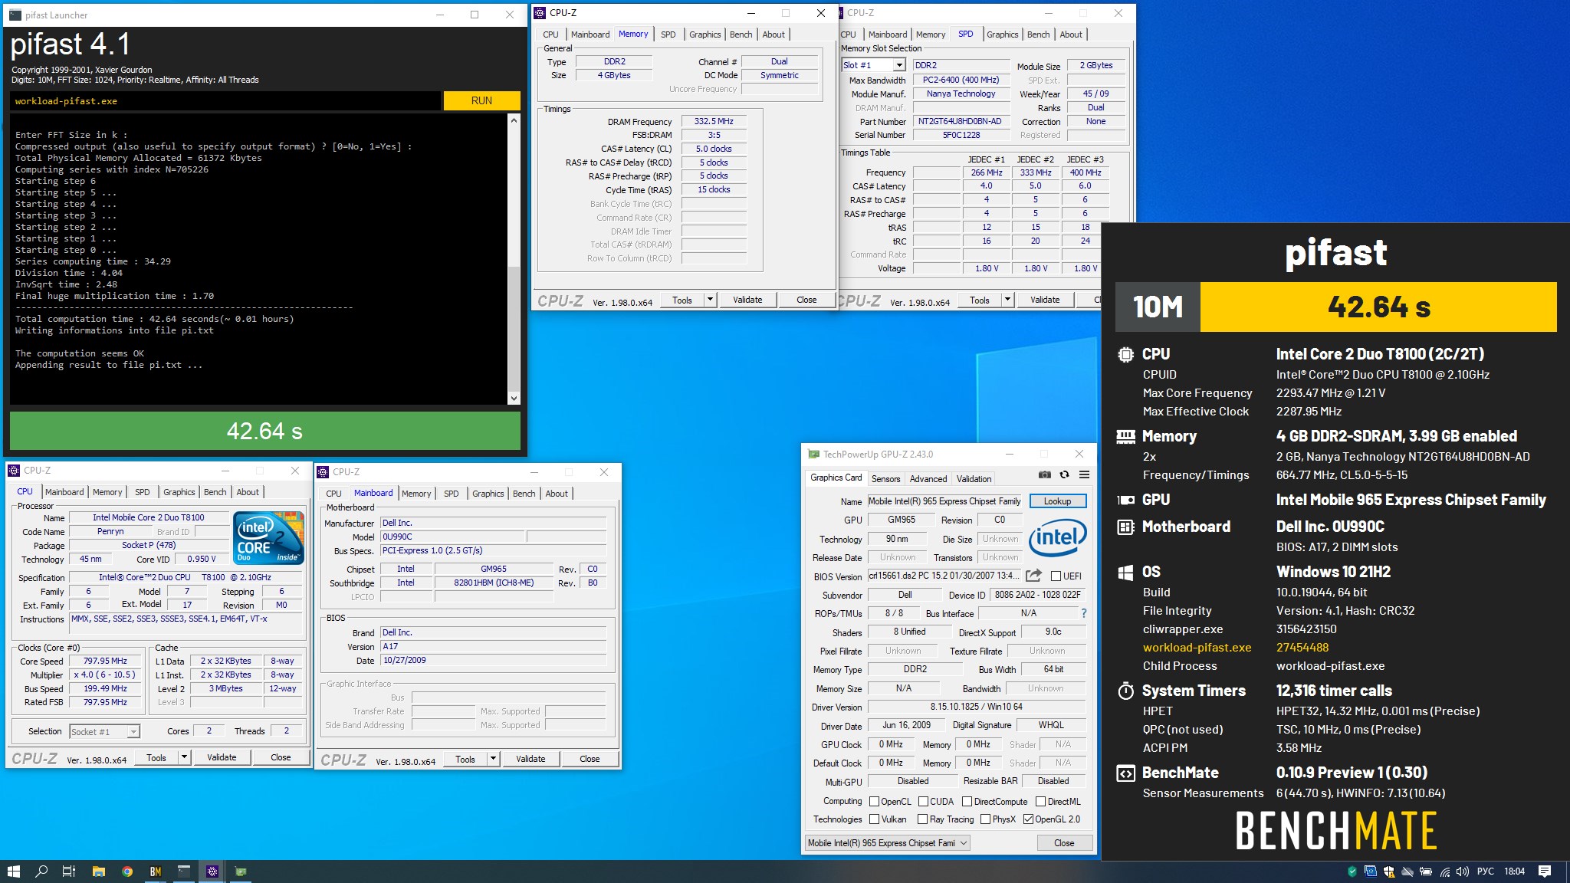This screenshot has width=1570, height=883.
Task: Toggle the UEFI checkbox in GPU-Z
Action: [x=1056, y=576]
